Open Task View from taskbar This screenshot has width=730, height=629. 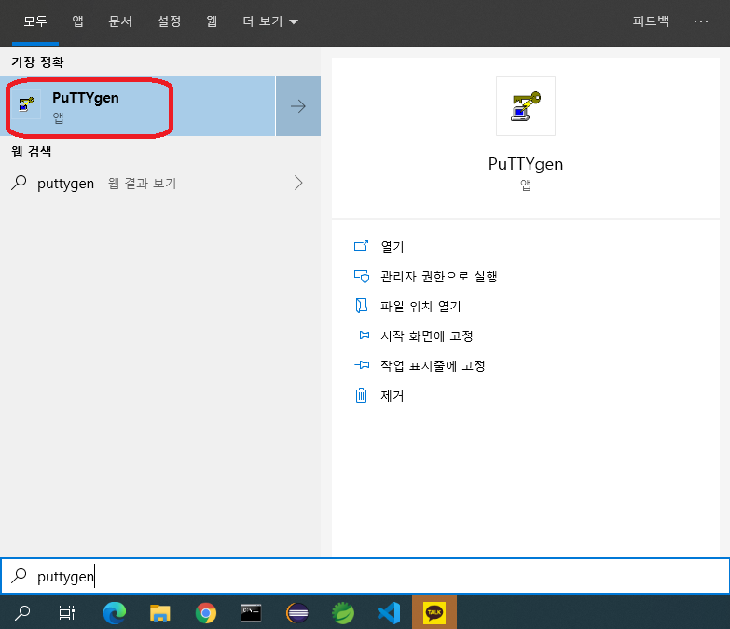(x=67, y=613)
